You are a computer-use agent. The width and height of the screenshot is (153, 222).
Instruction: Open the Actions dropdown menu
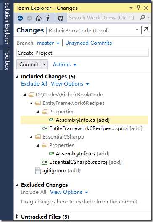point(65,64)
